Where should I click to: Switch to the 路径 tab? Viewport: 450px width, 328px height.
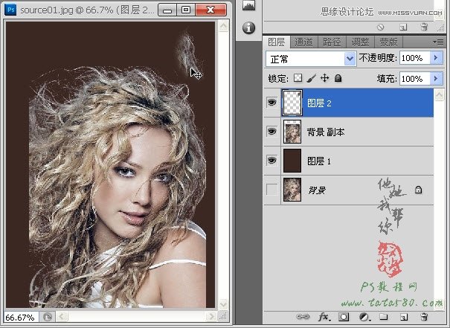(x=332, y=42)
